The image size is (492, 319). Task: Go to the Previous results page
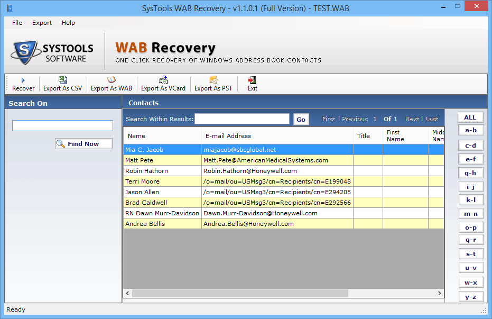(355, 119)
